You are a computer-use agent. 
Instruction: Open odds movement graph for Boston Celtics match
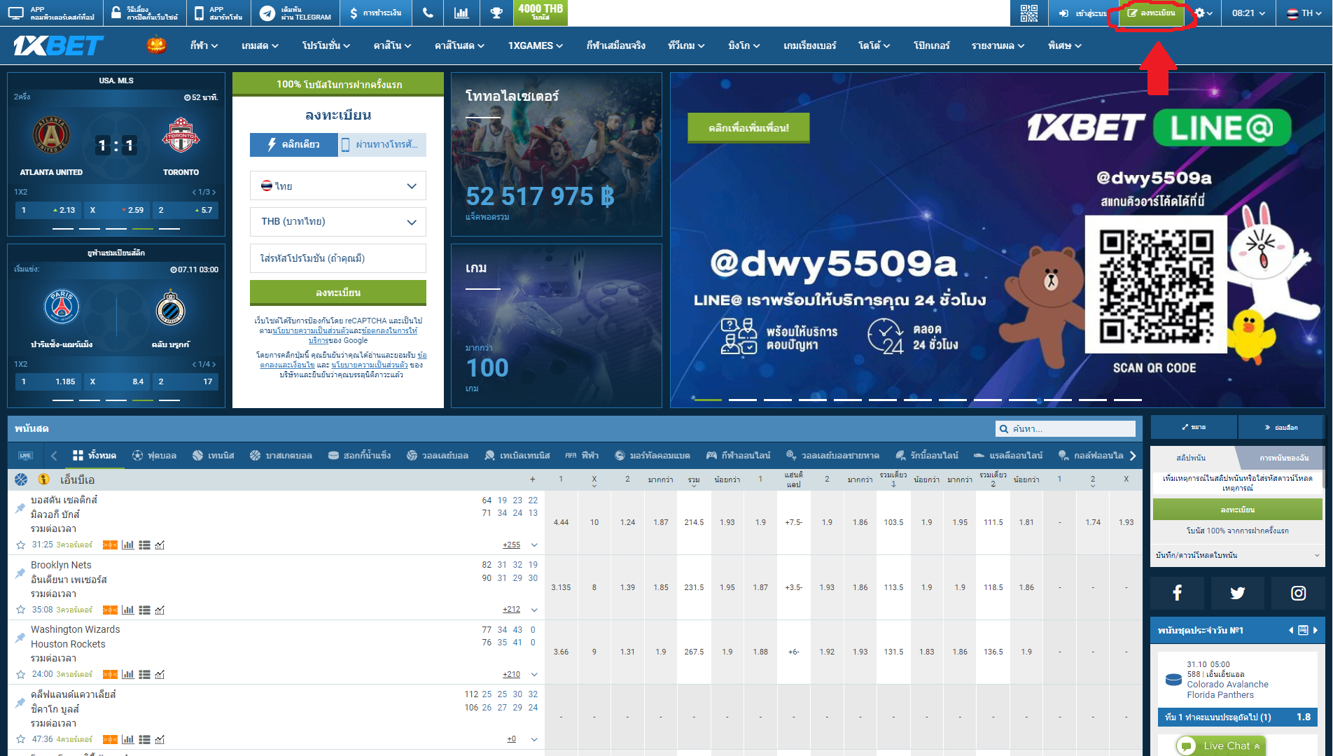pos(160,545)
